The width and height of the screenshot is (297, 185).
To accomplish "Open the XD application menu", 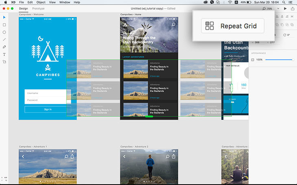I will pyautogui.click(x=13, y=2).
